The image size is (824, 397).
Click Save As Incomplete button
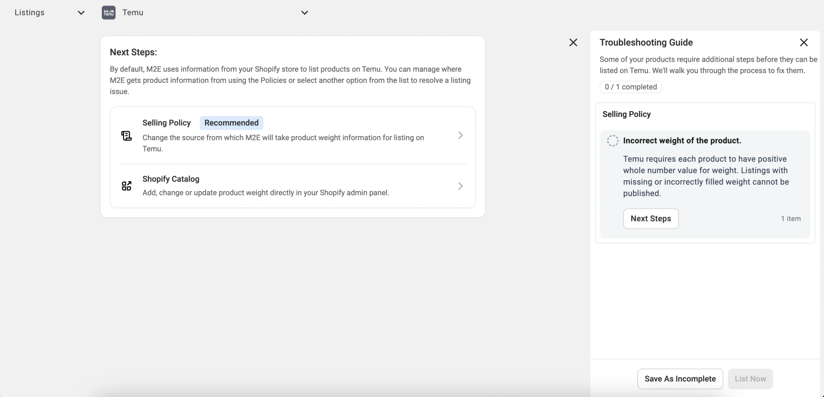[x=680, y=379]
